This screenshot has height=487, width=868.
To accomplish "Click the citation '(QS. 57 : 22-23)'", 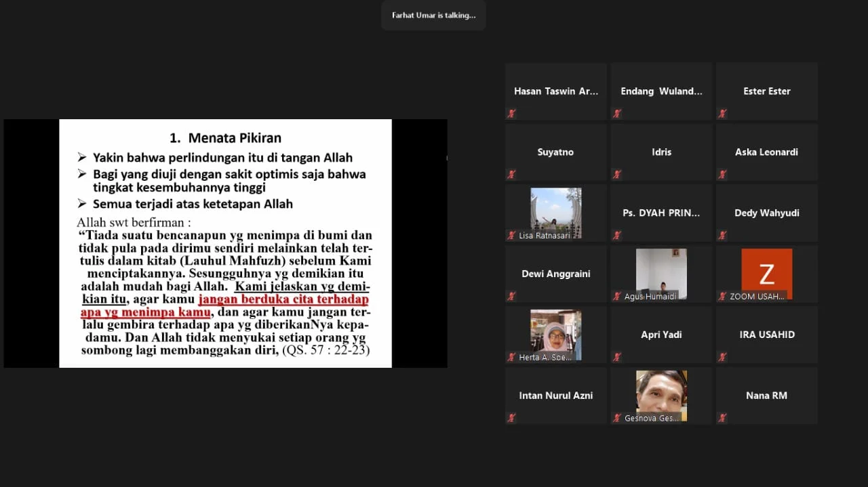I will click(326, 350).
